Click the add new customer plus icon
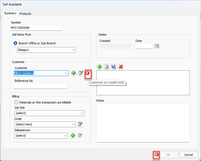This screenshot has height=161, width=201. (x=73, y=73)
